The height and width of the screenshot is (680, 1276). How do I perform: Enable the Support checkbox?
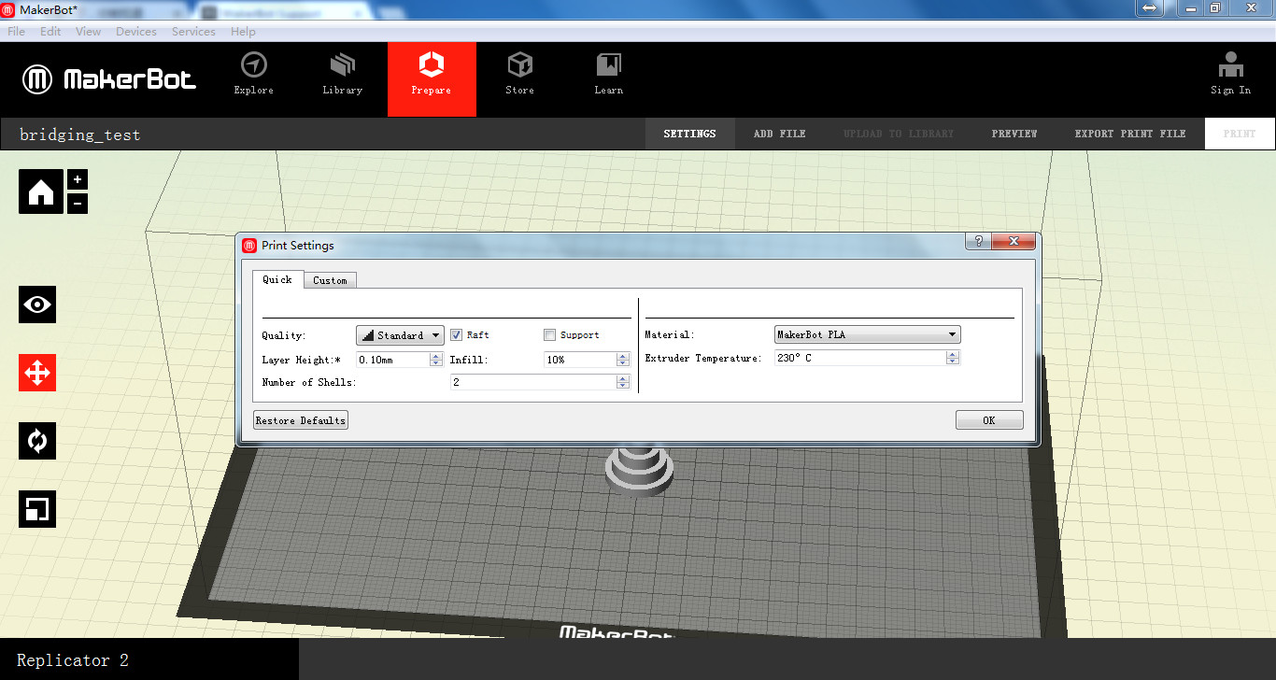(550, 335)
